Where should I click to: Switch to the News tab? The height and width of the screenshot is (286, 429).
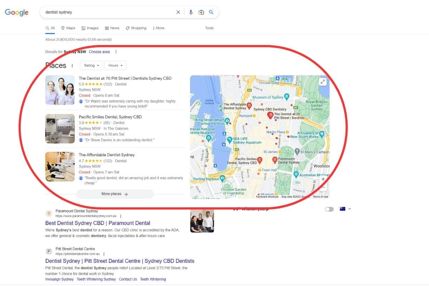[112, 28]
